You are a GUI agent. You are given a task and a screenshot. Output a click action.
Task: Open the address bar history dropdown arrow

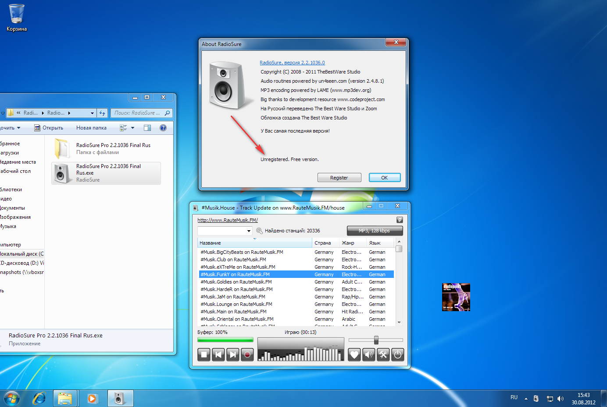coord(92,113)
